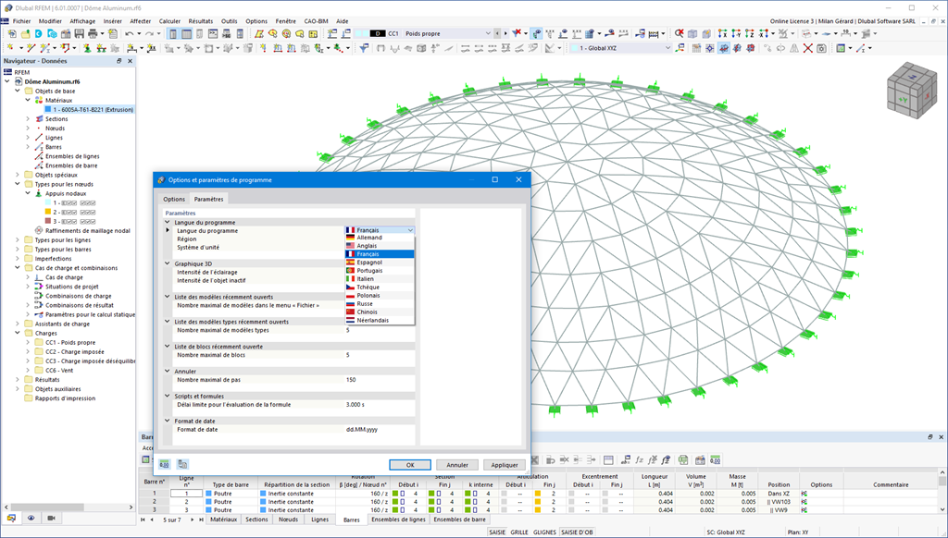Click the redo arrow icon
Screen dimensions: 948x538
[x=149, y=34]
